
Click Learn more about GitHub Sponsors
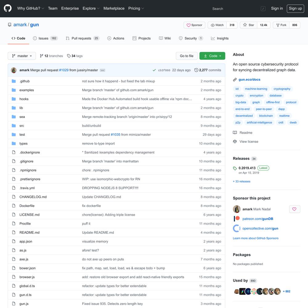pos(256,238)
